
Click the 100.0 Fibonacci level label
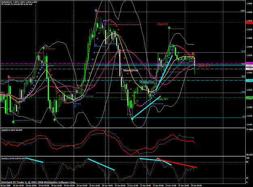point(243,11)
